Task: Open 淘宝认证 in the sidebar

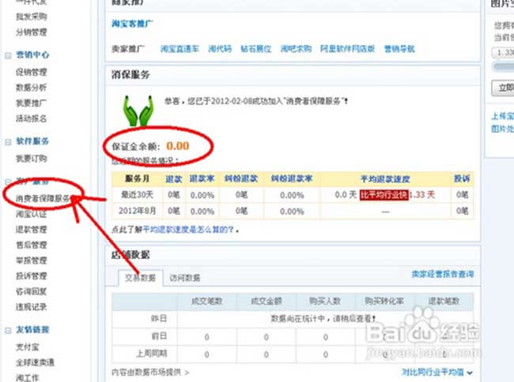Action: pos(32,214)
